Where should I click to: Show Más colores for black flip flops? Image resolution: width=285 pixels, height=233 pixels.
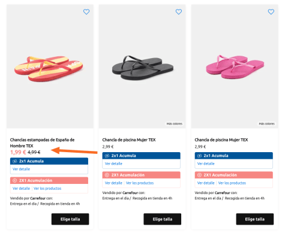point(175,124)
